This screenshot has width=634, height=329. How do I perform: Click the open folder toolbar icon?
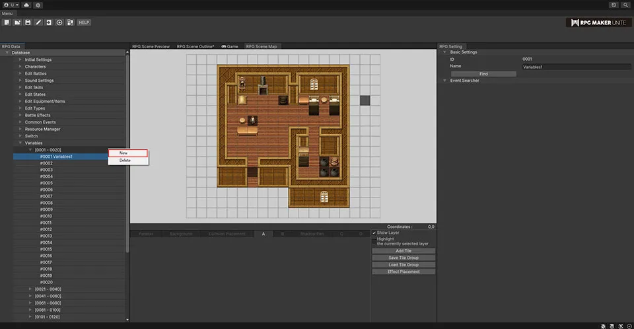17,22
